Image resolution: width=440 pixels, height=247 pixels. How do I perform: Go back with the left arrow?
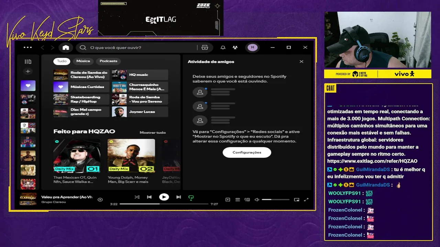pyautogui.click(x=43, y=47)
